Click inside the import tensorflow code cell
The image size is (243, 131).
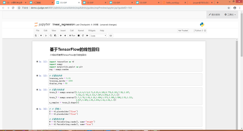pyautogui.click(x=125, y=65)
